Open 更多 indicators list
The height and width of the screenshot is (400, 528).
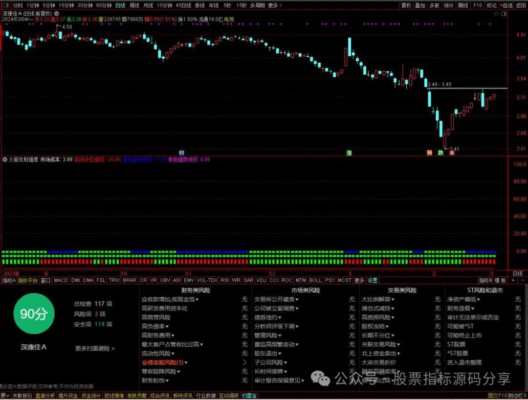[x=359, y=280]
